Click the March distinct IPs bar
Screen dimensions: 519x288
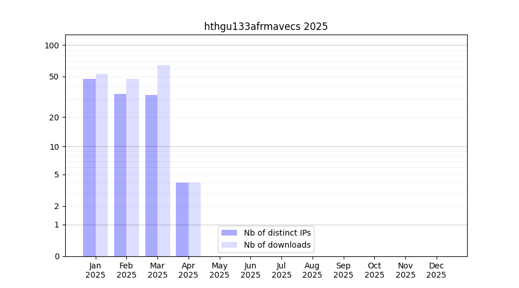151,175
